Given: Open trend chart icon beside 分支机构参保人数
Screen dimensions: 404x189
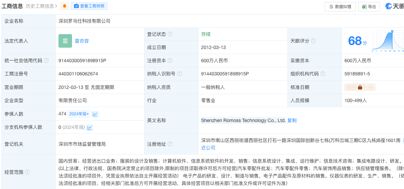Looking at the screenshot, I should point(89,127).
